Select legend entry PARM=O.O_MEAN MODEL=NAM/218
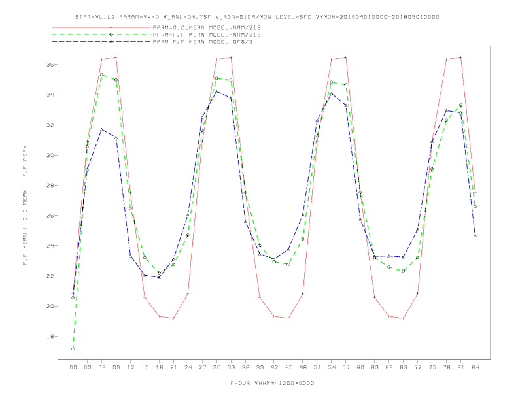Image resolution: width=518 pixels, height=400 pixels. [207, 27]
